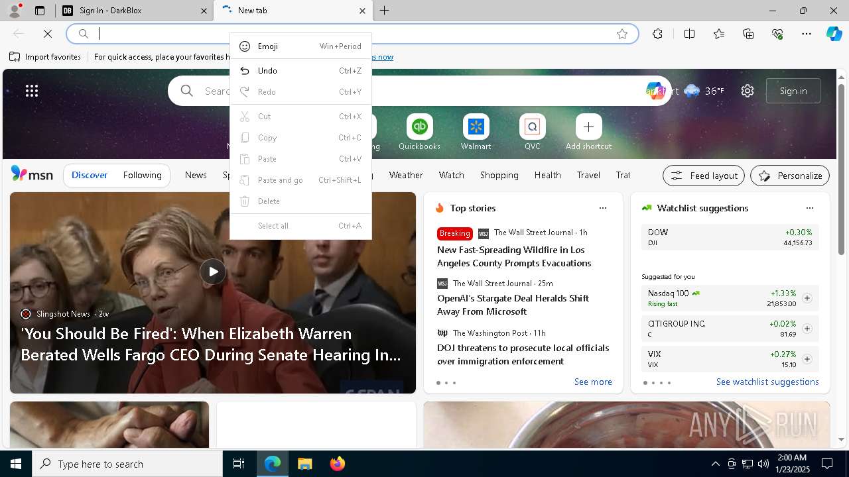The height and width of the screenshot is (477, 849).
Task: Close the New tab tab
Action: (362, 11)
